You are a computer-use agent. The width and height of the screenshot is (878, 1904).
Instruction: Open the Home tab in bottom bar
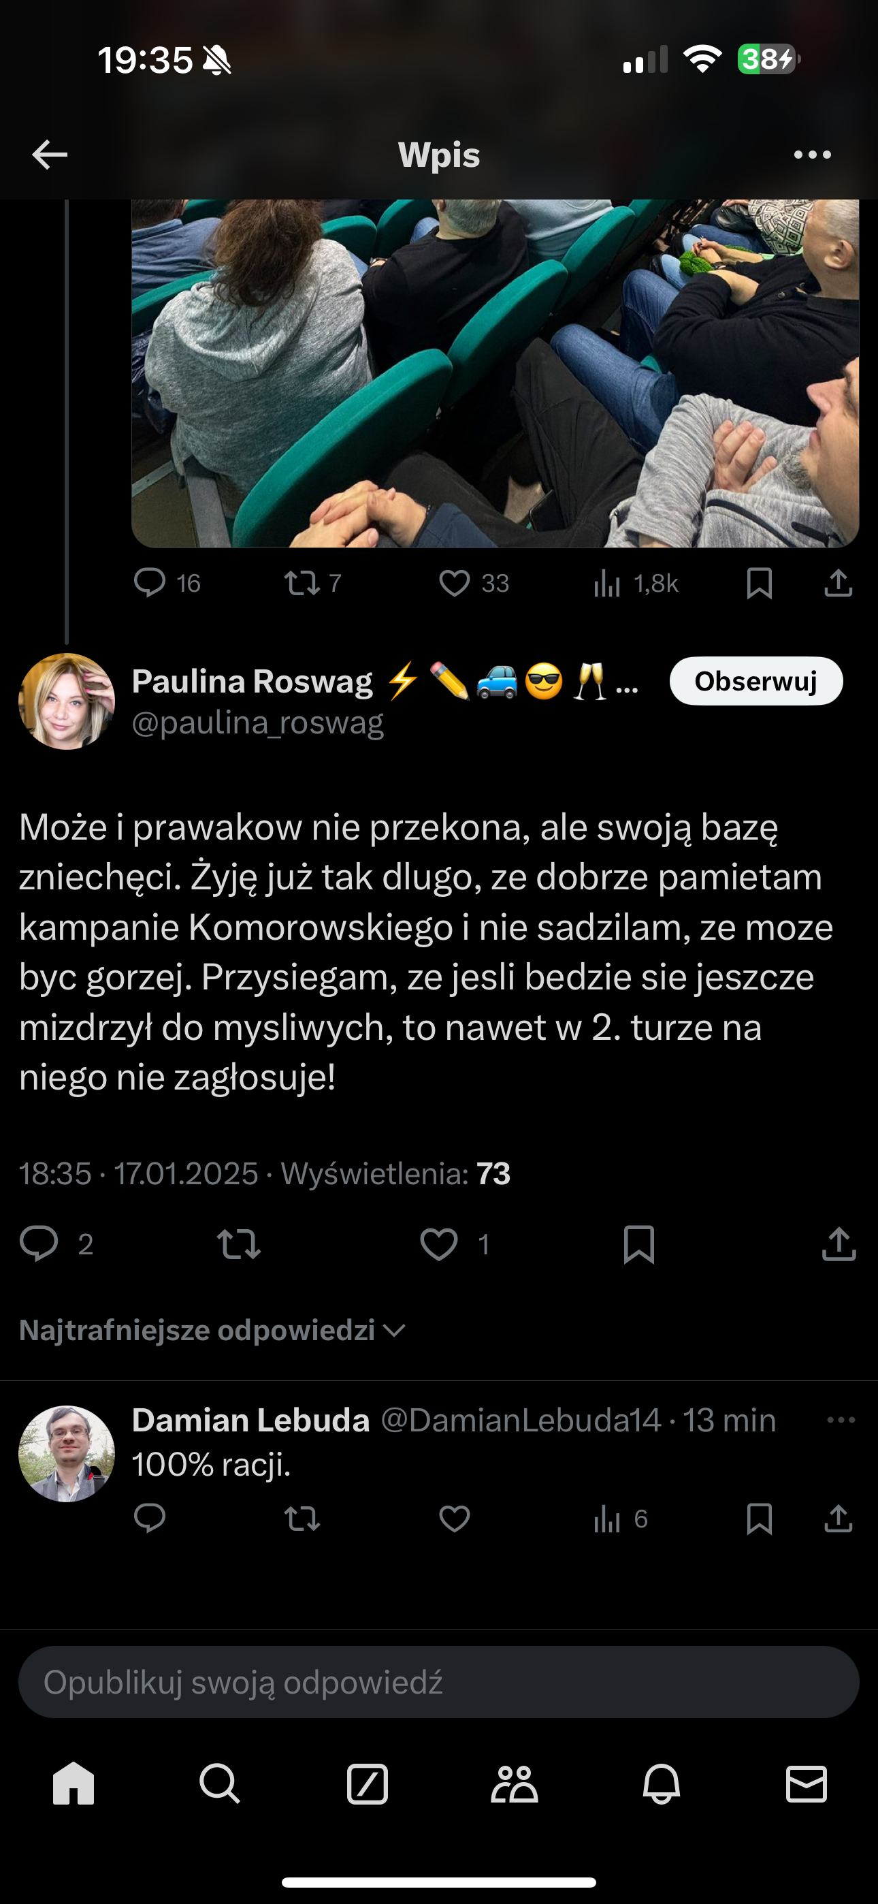coord(74,1783)
